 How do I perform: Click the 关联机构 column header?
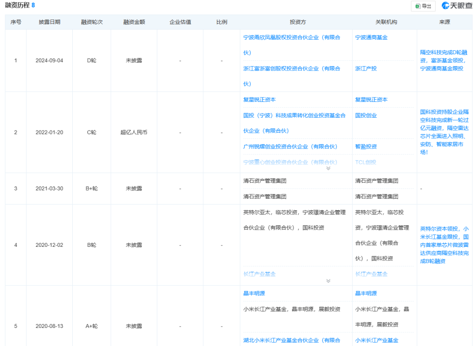coord(386,22)
